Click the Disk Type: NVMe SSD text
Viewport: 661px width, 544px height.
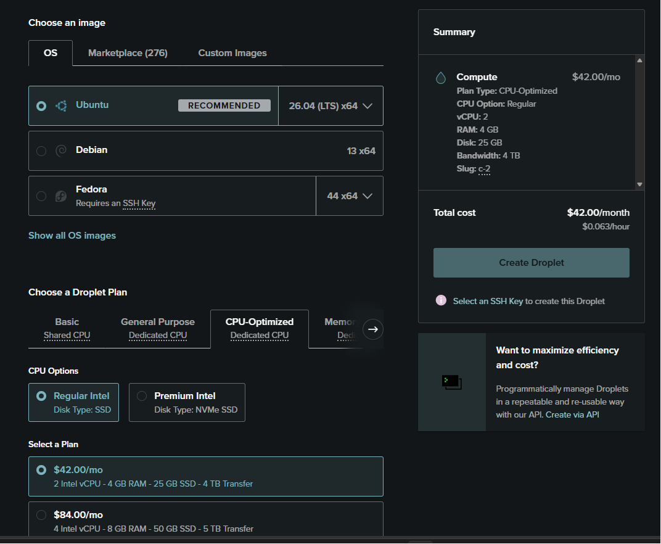[195, 410]
